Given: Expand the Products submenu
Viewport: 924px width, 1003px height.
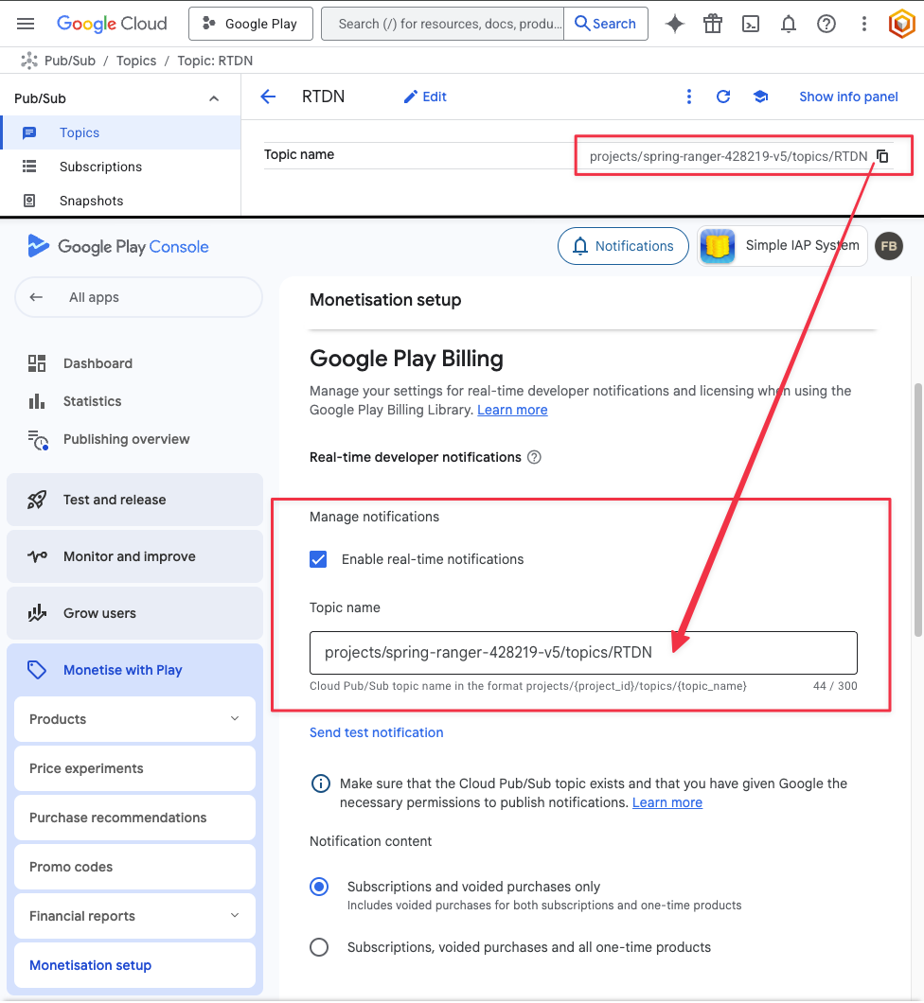Looking at the screenshot, I should [x=235, y=719].
